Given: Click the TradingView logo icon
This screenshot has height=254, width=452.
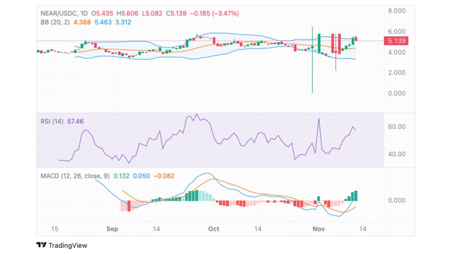Looking at the screenshot, I should [x=41, y=245].
